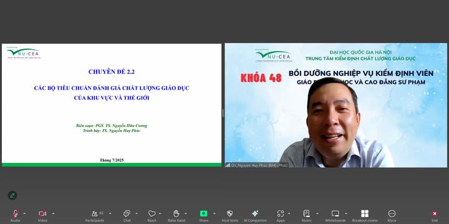The image size is (449, 224).
Task: Open the Chat panel
Action: tap(127, 216)
